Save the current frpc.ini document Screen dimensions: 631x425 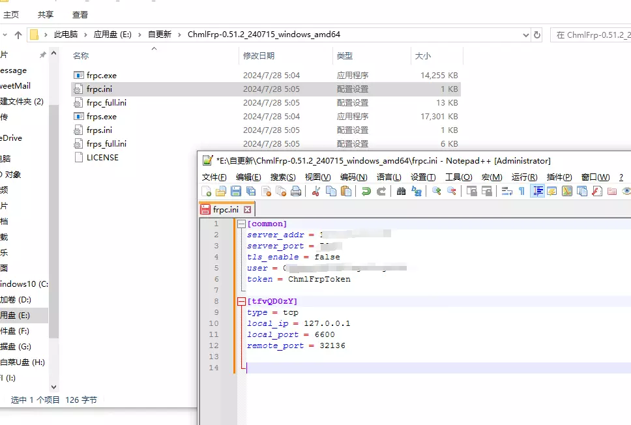pos(236,191)
